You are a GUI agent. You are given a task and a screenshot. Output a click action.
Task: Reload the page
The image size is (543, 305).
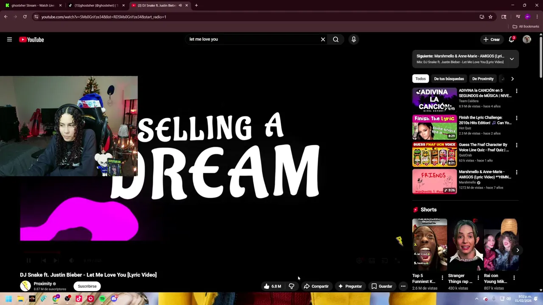[25, 17]
